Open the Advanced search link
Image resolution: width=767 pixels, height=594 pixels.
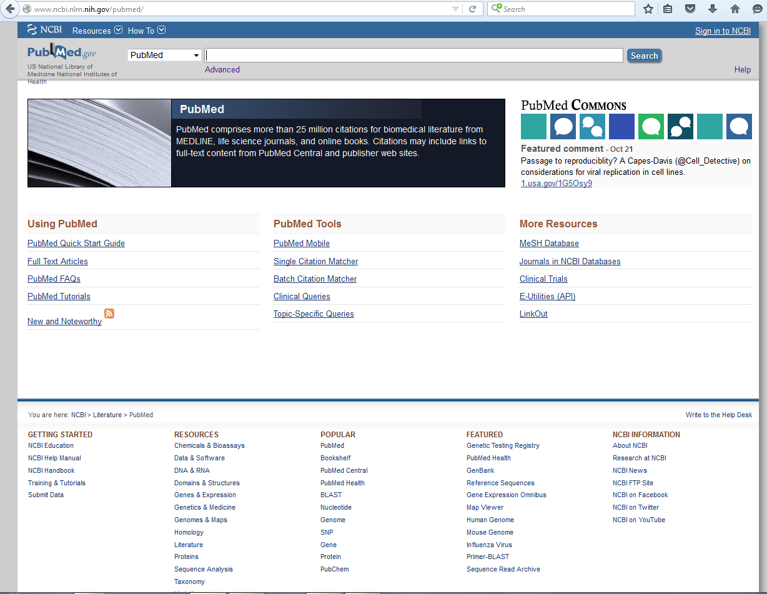click(x=222, y=69)
